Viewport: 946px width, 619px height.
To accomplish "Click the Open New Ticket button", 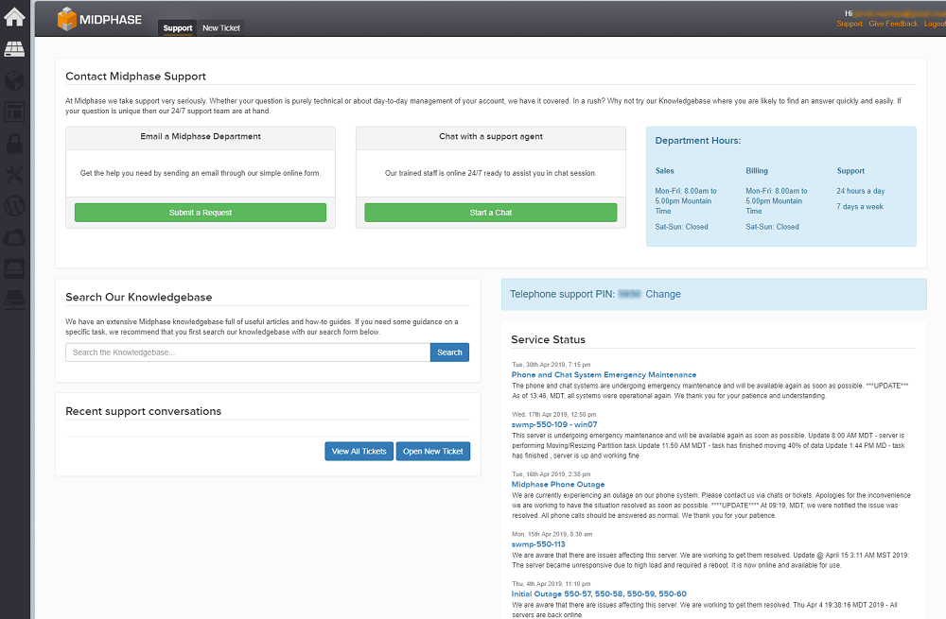I will 433,452.
